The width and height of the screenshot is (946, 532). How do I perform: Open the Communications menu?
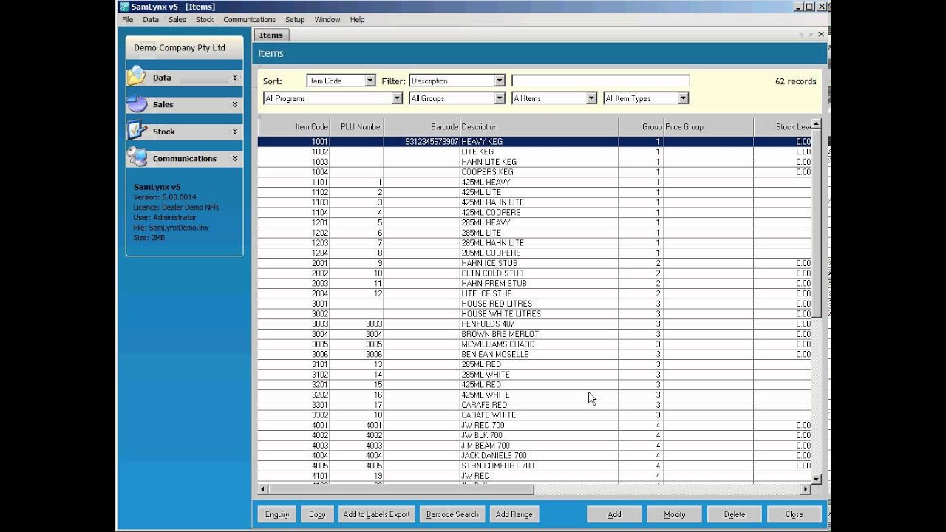(x=249, y=20)
